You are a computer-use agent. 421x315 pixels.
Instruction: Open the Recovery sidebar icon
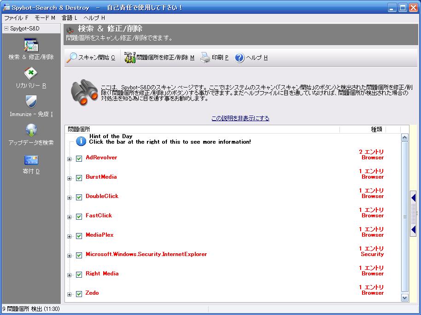(31, 73)
